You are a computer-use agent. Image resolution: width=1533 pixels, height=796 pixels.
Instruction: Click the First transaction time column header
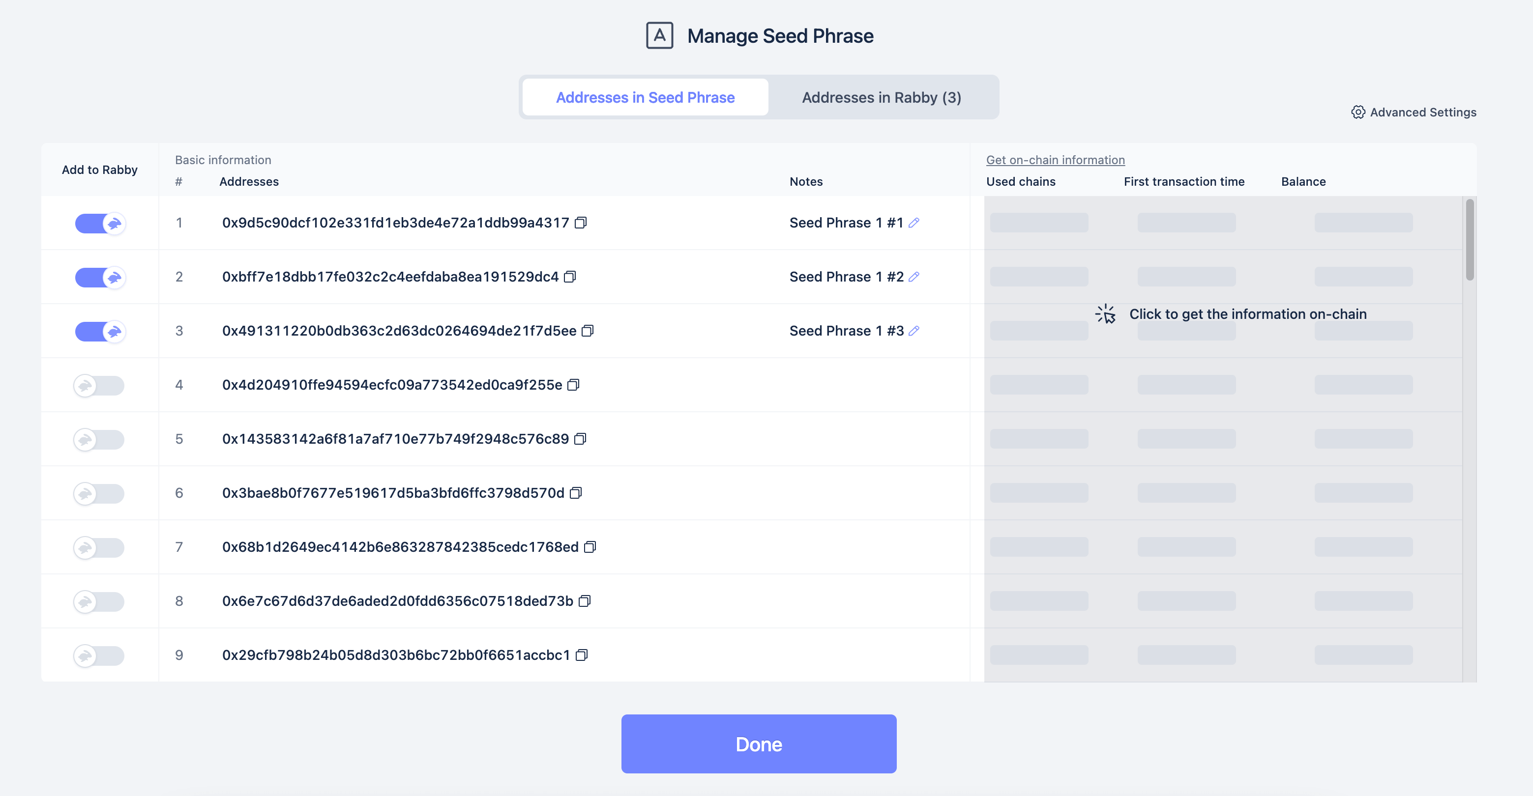click(1183, 181)
